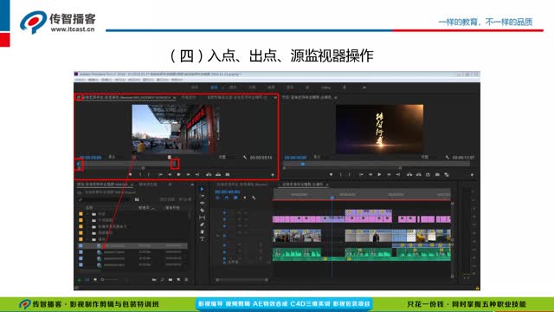This screenshot has height=312, width=554.
Task: Step forward one frame in Source monitor
Action: 188,175
